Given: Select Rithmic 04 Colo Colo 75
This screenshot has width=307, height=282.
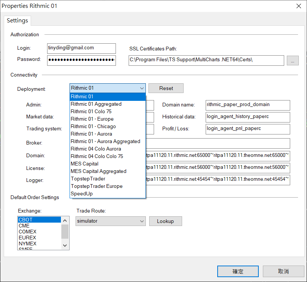Looking at the screenshot, I should coord(108,156).
